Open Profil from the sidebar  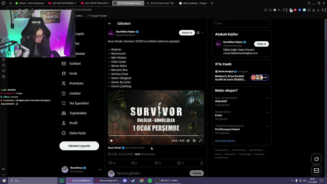pyautogui.click(x=70, y=123)
